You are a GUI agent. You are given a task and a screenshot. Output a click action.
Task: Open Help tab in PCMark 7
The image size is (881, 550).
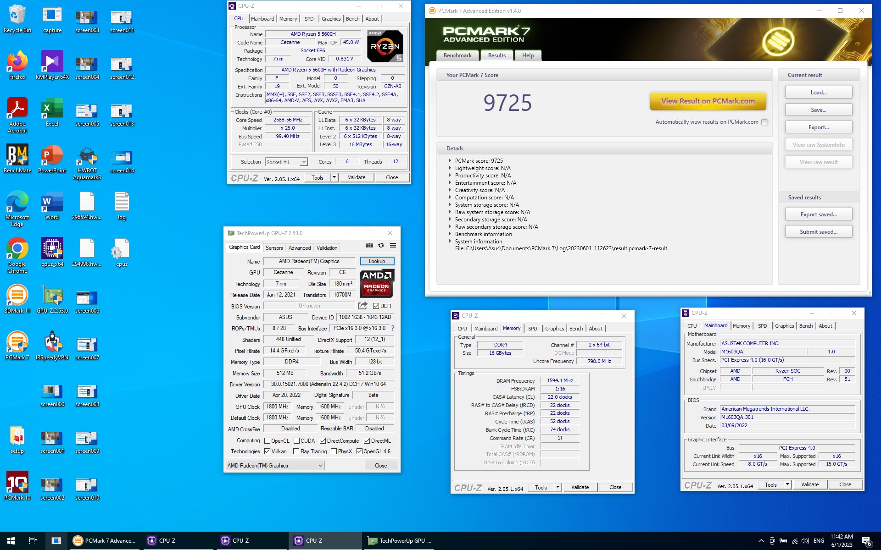[528, 55]
